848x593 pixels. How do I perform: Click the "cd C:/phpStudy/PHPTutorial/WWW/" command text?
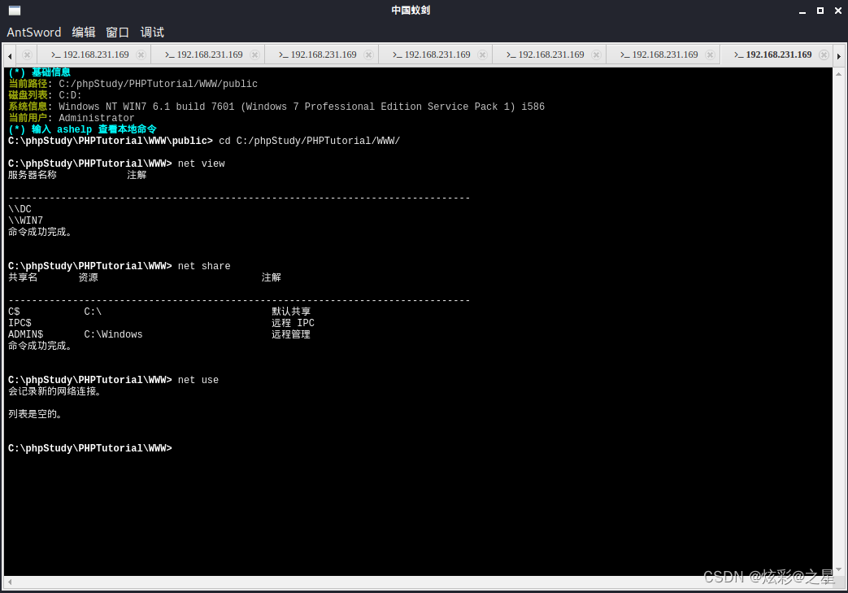pyautogui.click(x=309, y=142)
